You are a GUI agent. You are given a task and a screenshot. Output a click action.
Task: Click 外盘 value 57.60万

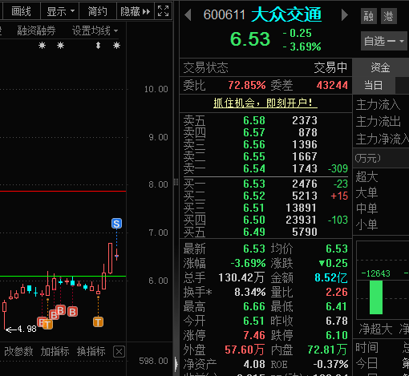click(x=245, y=350)
